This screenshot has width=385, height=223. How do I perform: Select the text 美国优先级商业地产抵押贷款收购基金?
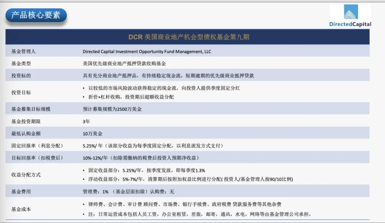pyautogui.click(x=124, y=63)
